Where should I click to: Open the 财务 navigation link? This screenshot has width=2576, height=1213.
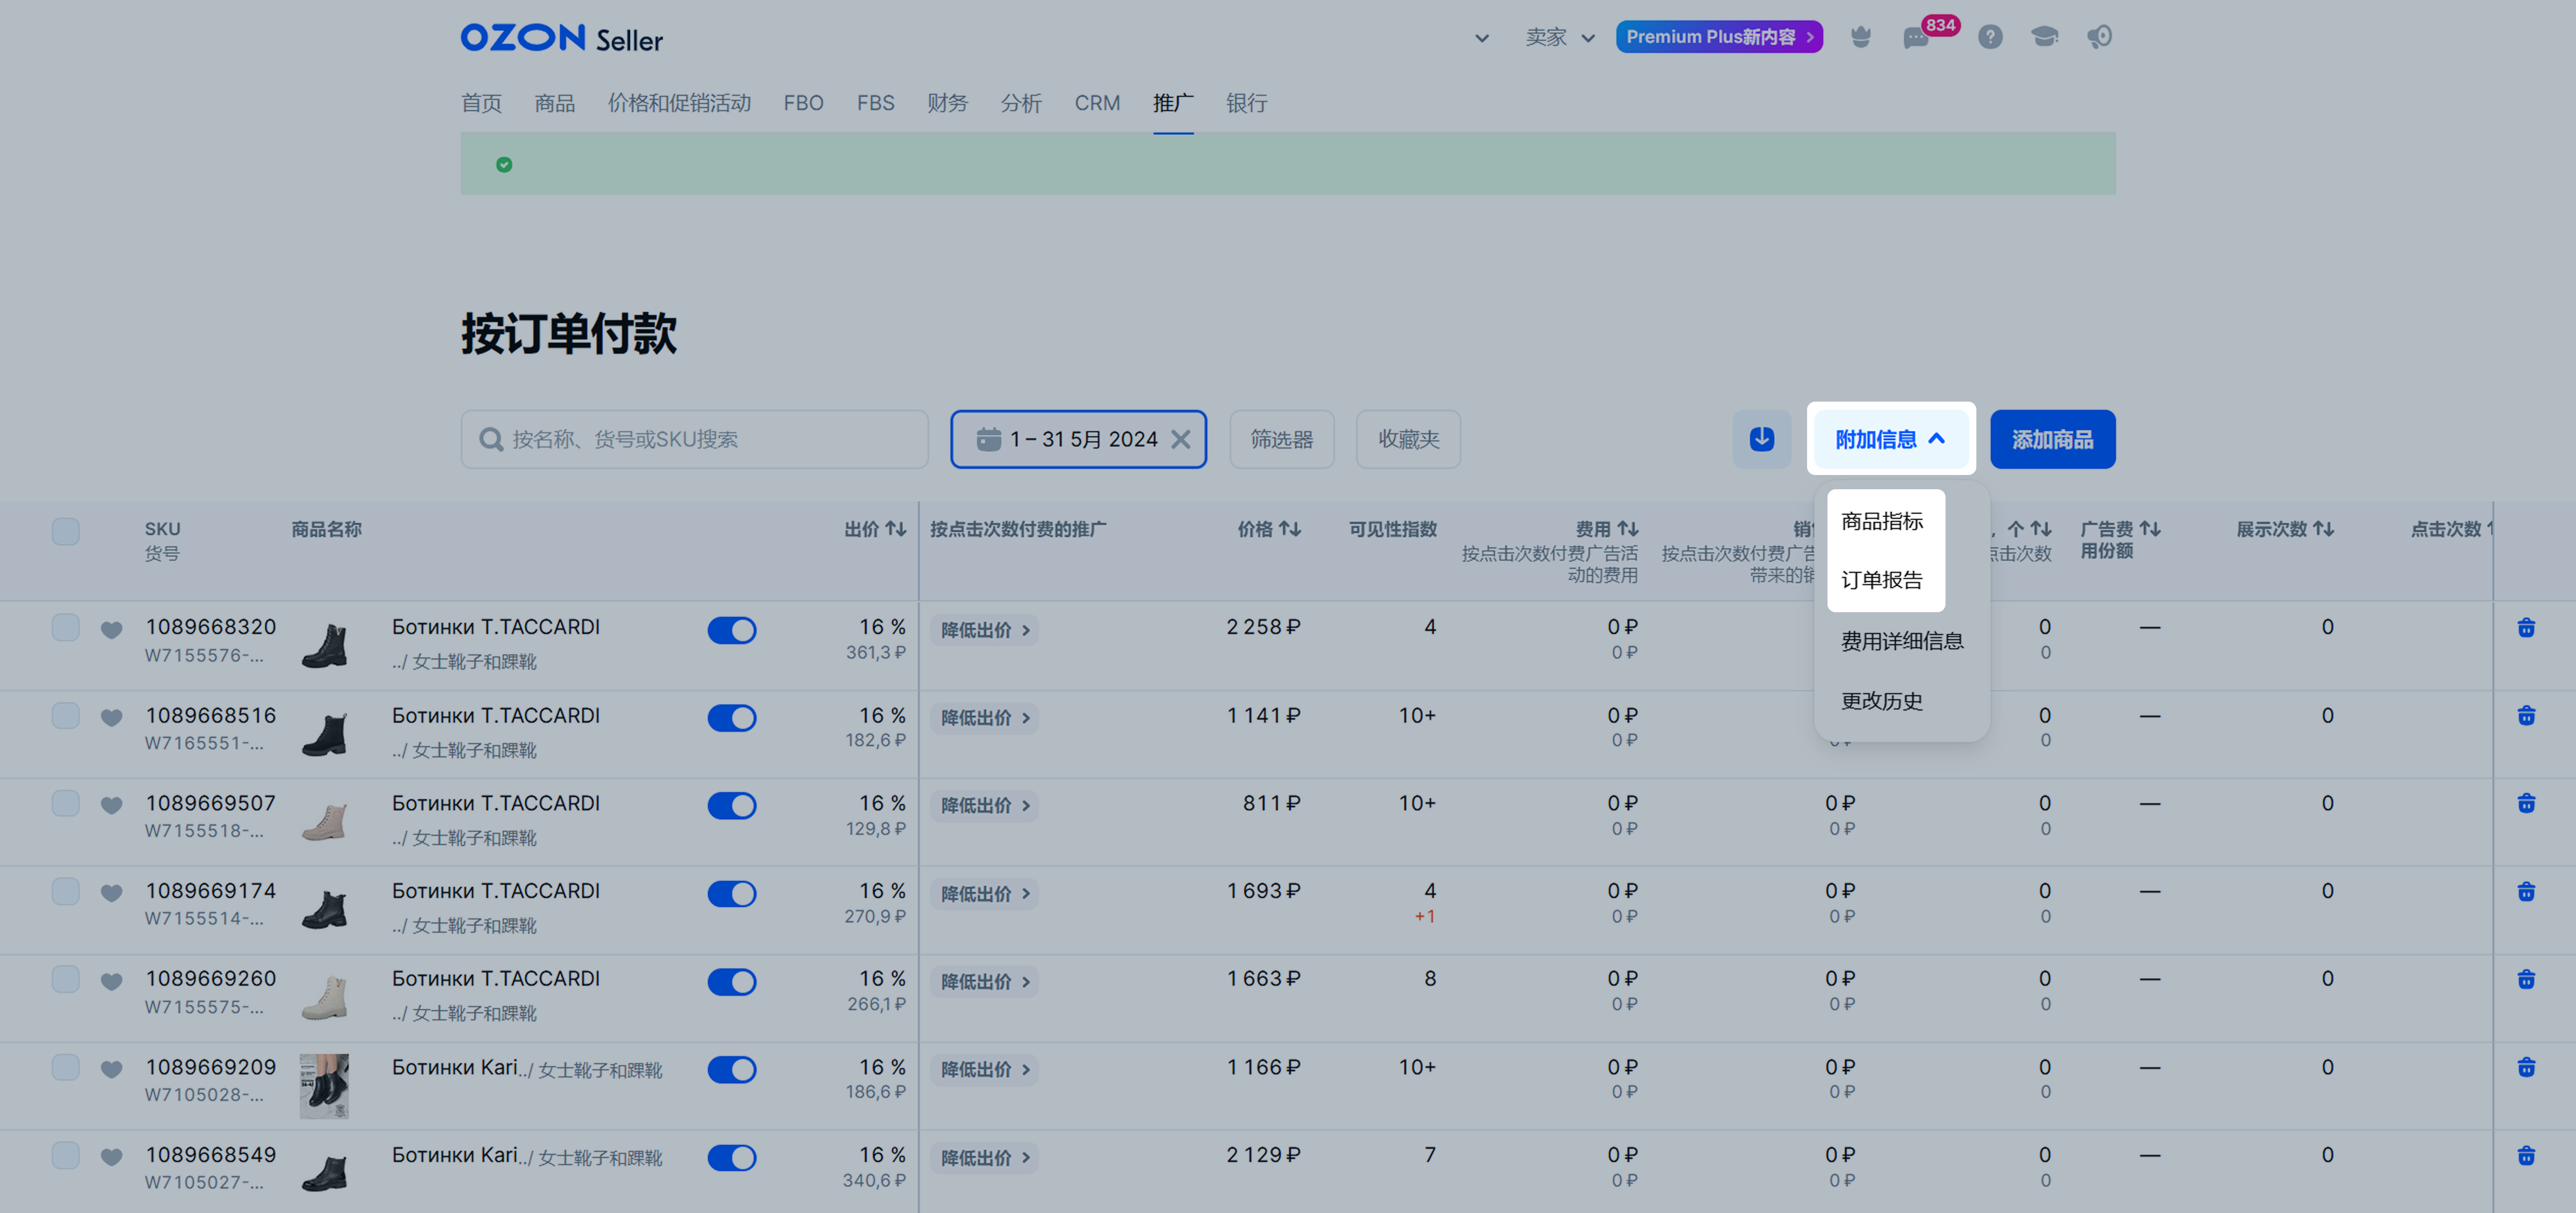(x=947, y=103)
